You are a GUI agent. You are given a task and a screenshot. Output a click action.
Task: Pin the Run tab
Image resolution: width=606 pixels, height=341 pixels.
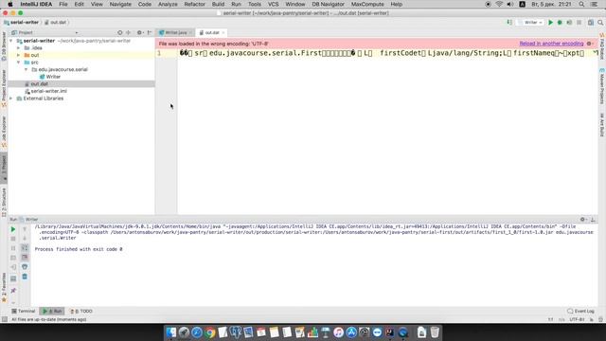(x=13, y=290)
